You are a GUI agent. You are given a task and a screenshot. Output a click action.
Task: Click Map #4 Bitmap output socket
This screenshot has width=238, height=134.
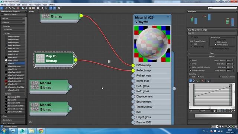[x=70, y=87]
